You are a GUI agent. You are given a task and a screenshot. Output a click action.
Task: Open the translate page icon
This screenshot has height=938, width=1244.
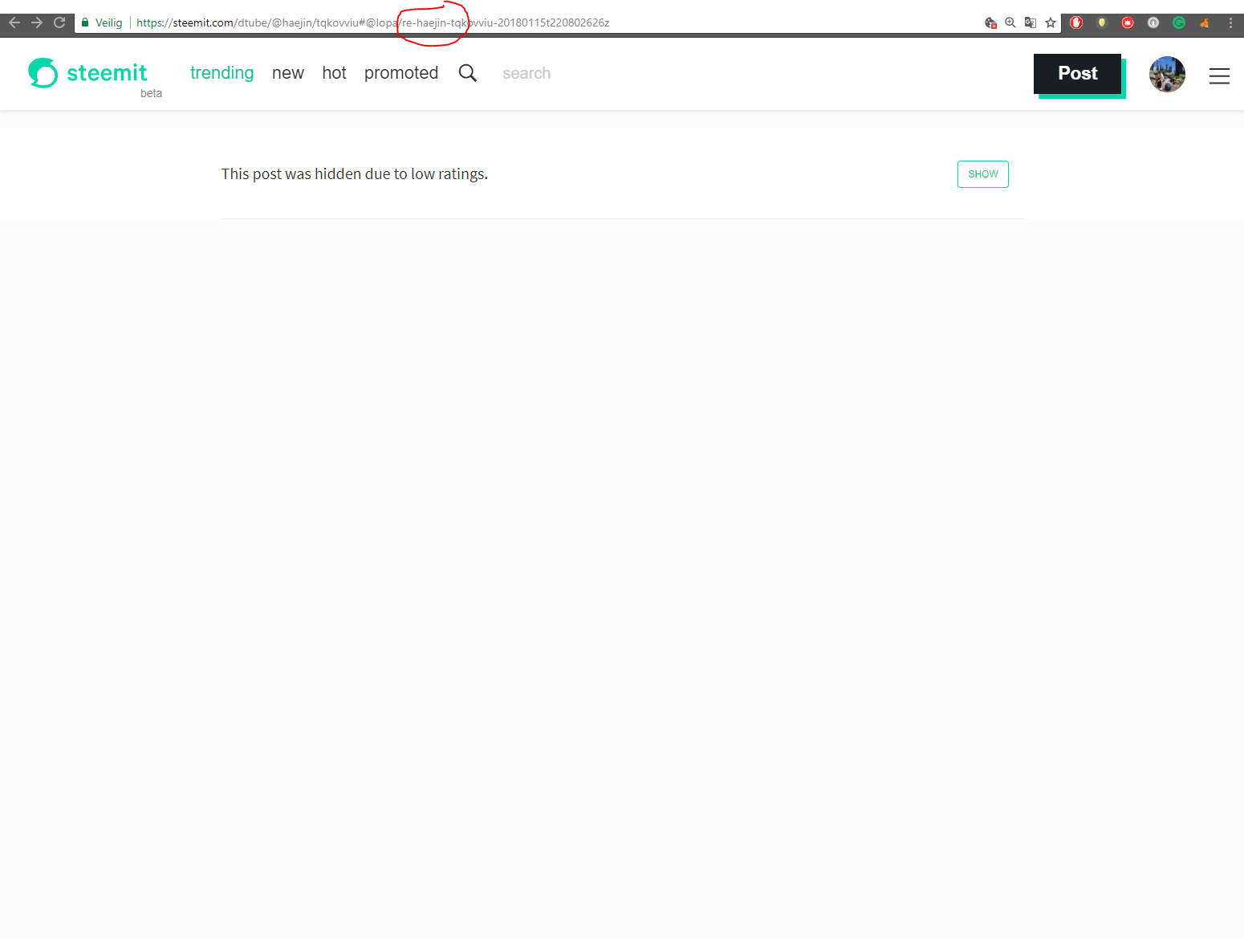(x=1031, y=22)
